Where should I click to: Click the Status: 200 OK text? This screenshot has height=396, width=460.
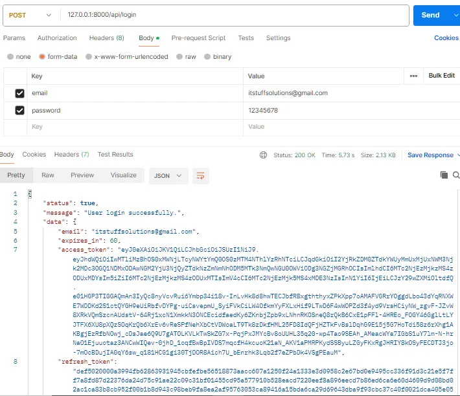[294, 155]
